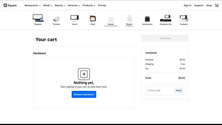222x125 pixels.
Task: Apply the promo code
Action: [179, 91]
